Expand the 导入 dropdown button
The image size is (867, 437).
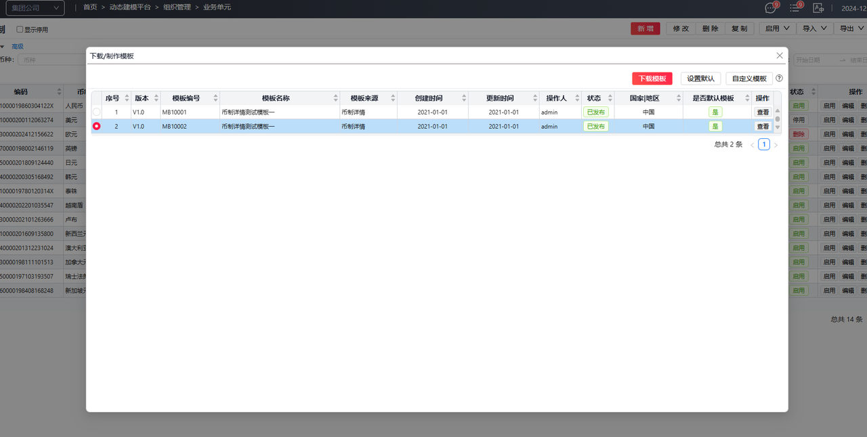(x=815, y=28)
